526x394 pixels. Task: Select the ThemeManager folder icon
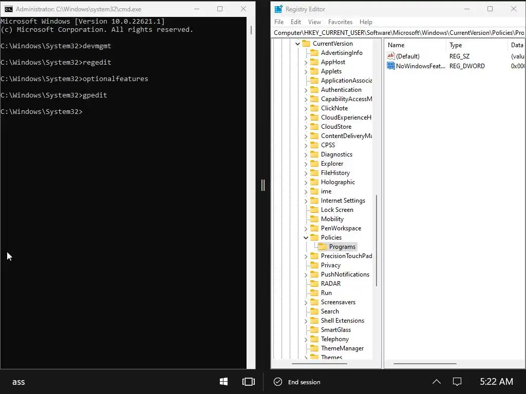click(314, 348)
